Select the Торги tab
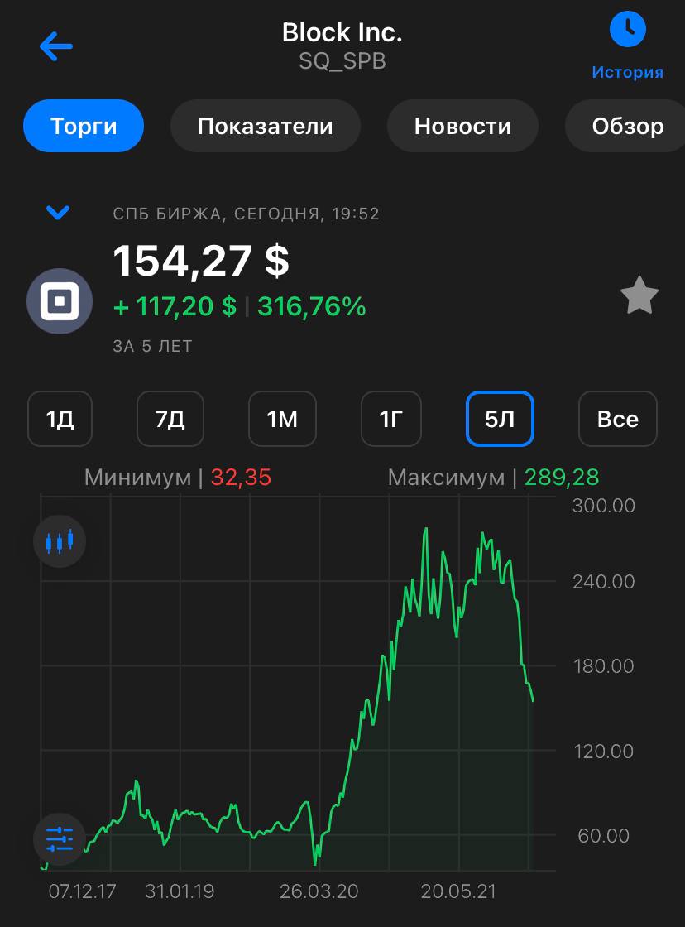 [84, 126]
